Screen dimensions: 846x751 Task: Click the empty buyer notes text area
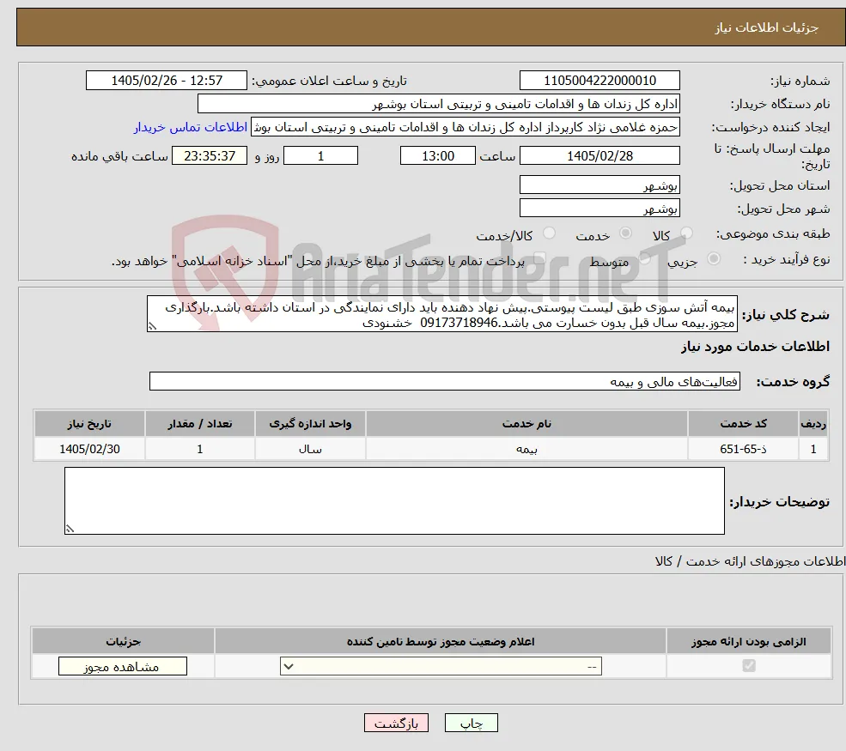(x=394, y=501)
